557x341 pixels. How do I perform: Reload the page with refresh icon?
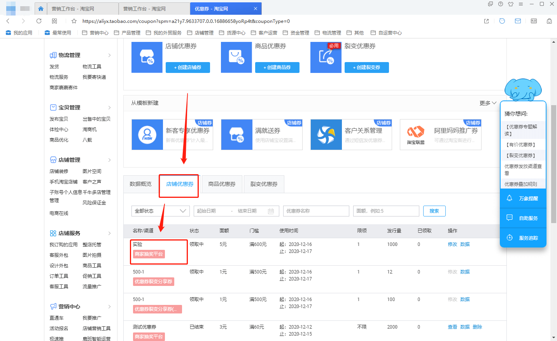39,21
